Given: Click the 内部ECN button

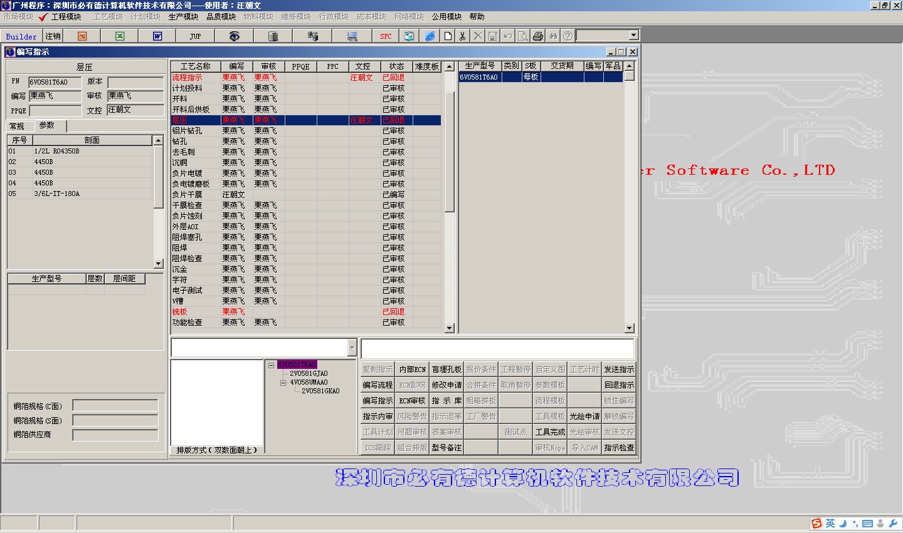Looking at the screenshot, I should tap(412, 370).
